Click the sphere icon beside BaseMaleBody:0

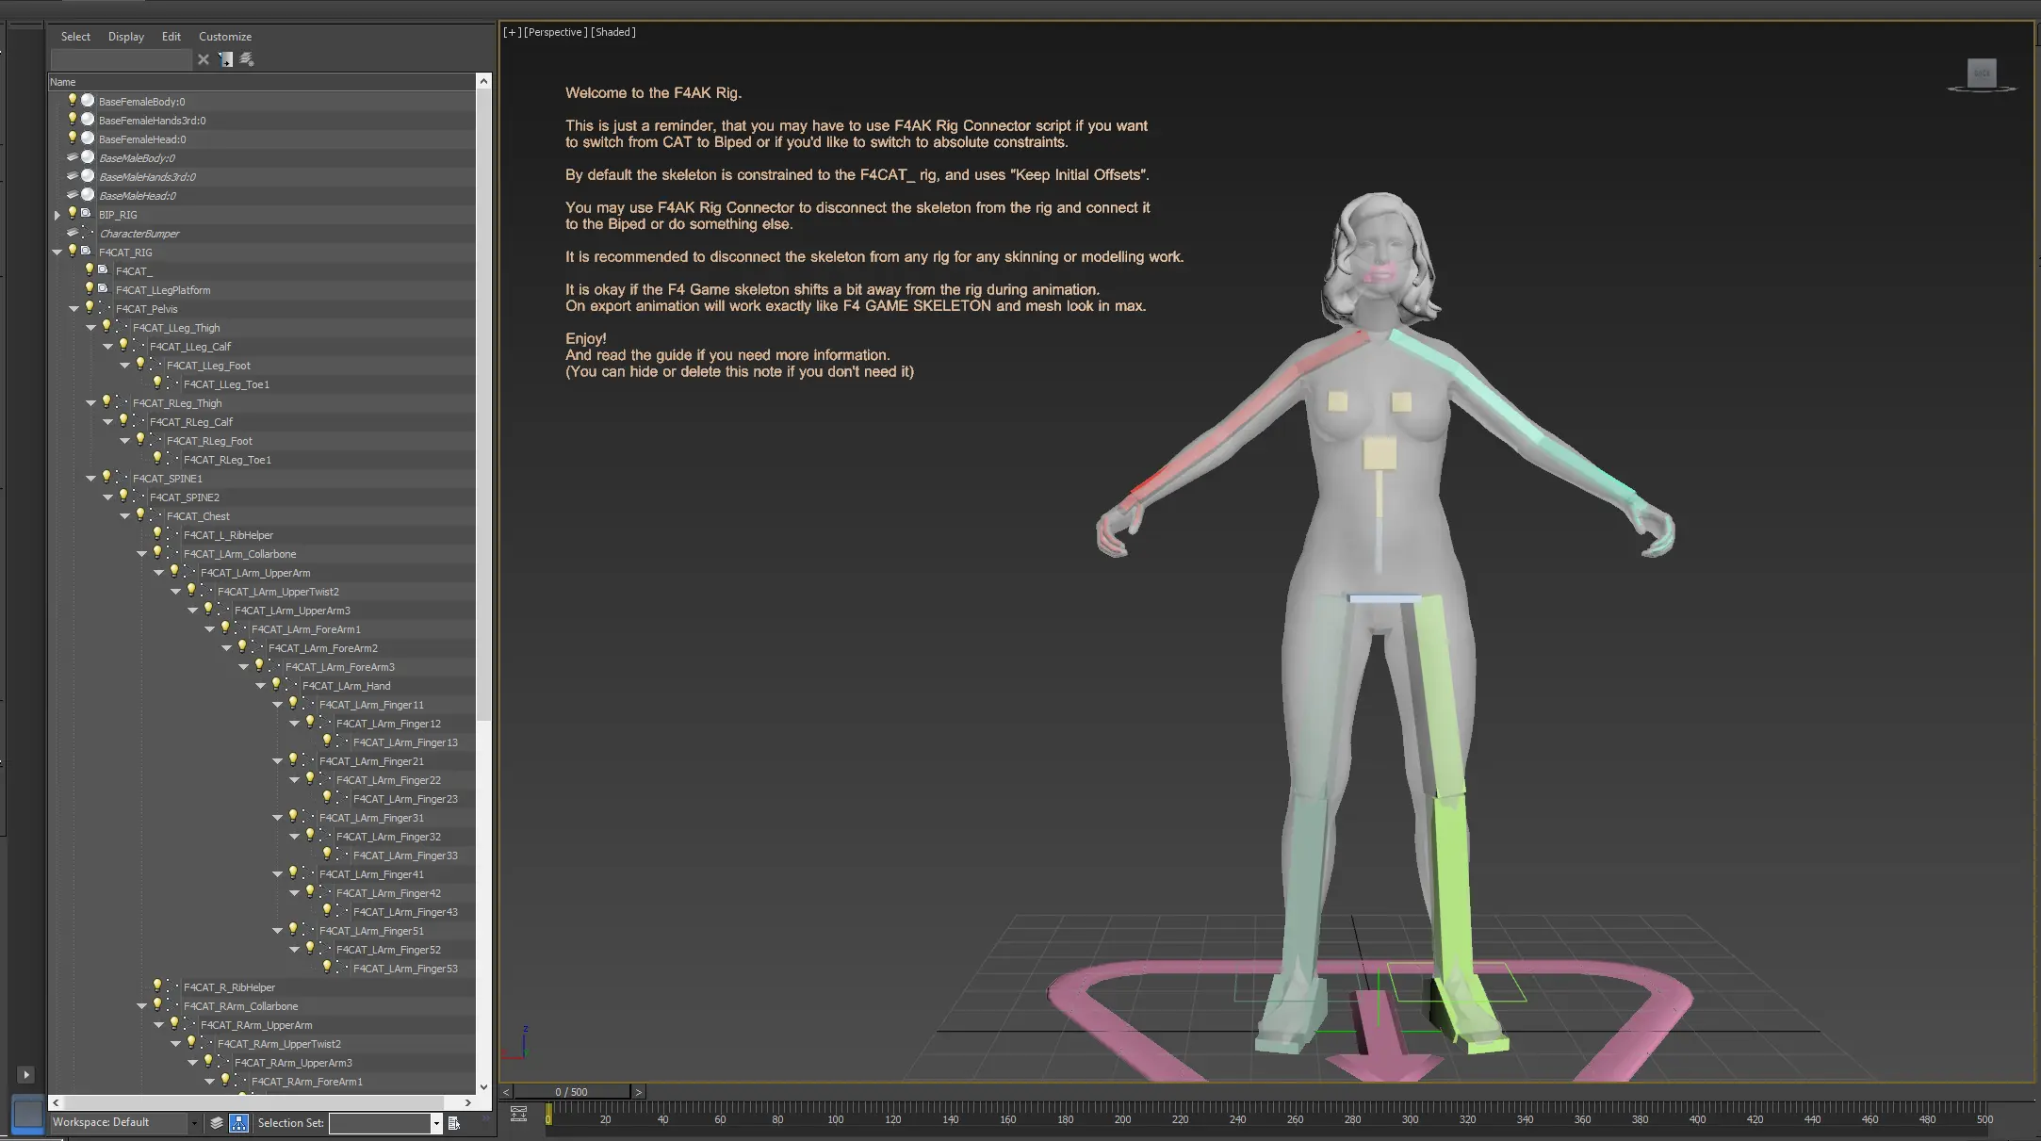88,157
